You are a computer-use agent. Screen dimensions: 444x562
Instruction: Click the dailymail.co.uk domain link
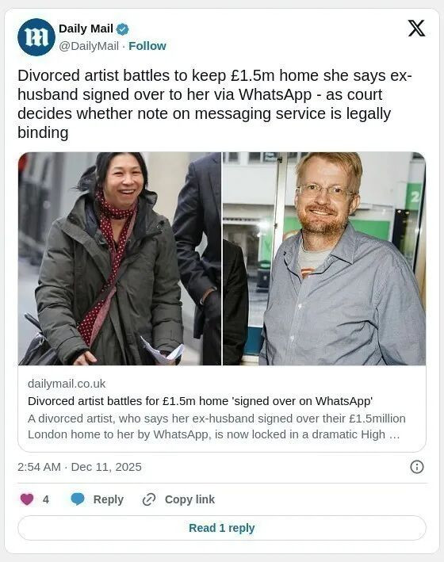[x=67, y=384]
